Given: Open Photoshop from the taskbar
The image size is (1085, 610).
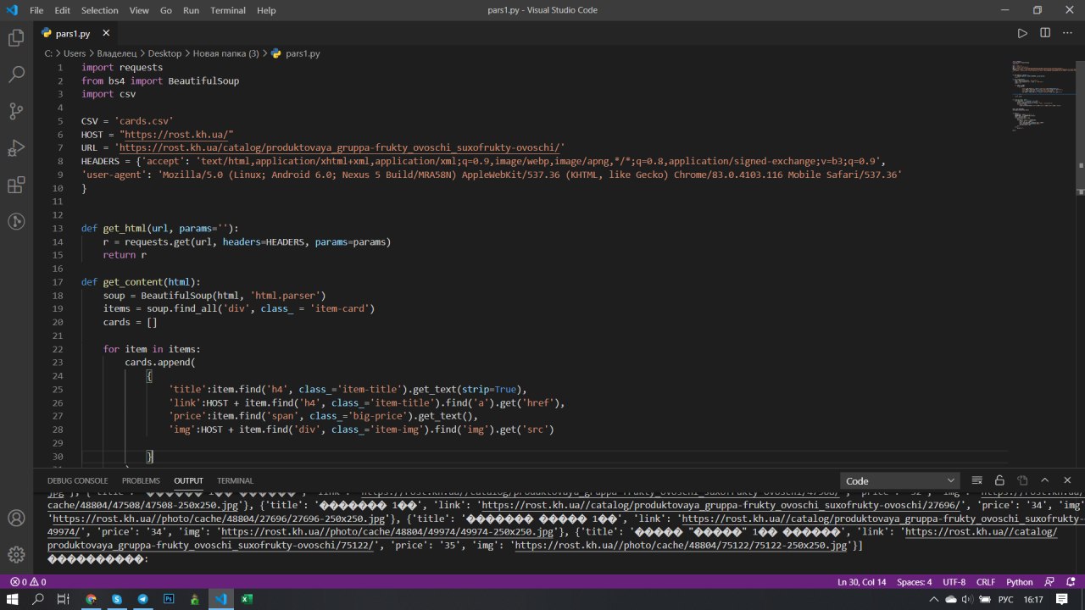Looking at the screenshot, I should coord(169,599).
